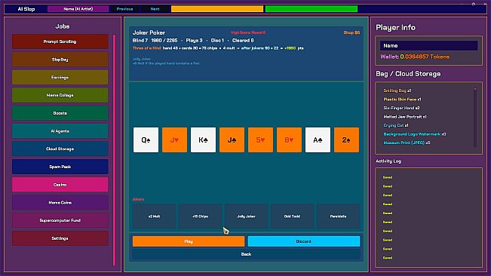This screenshot has width=491, height=276.
Task: Select the Casino job button
Action: 60,185
